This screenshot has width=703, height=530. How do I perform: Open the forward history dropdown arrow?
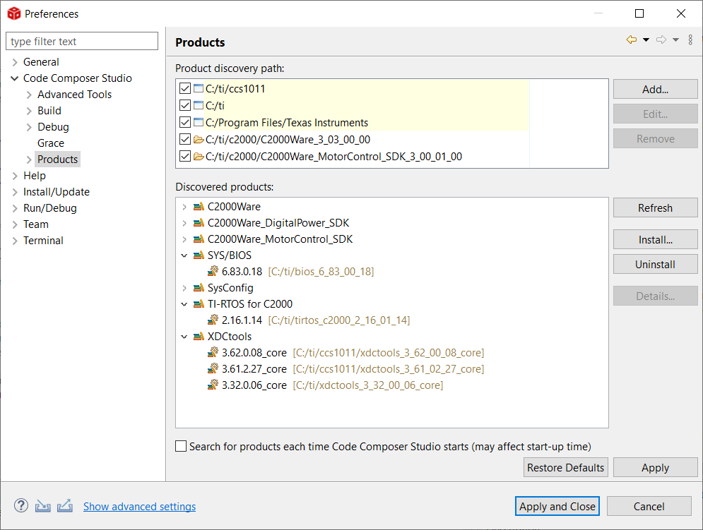[675, 40]
